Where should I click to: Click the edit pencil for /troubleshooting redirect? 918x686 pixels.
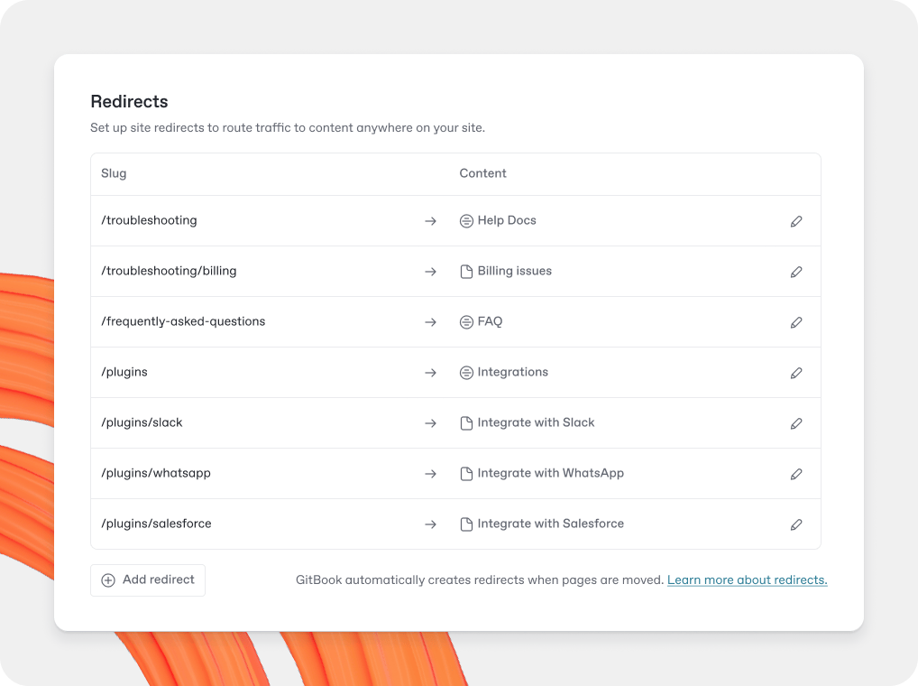[796, 220]
